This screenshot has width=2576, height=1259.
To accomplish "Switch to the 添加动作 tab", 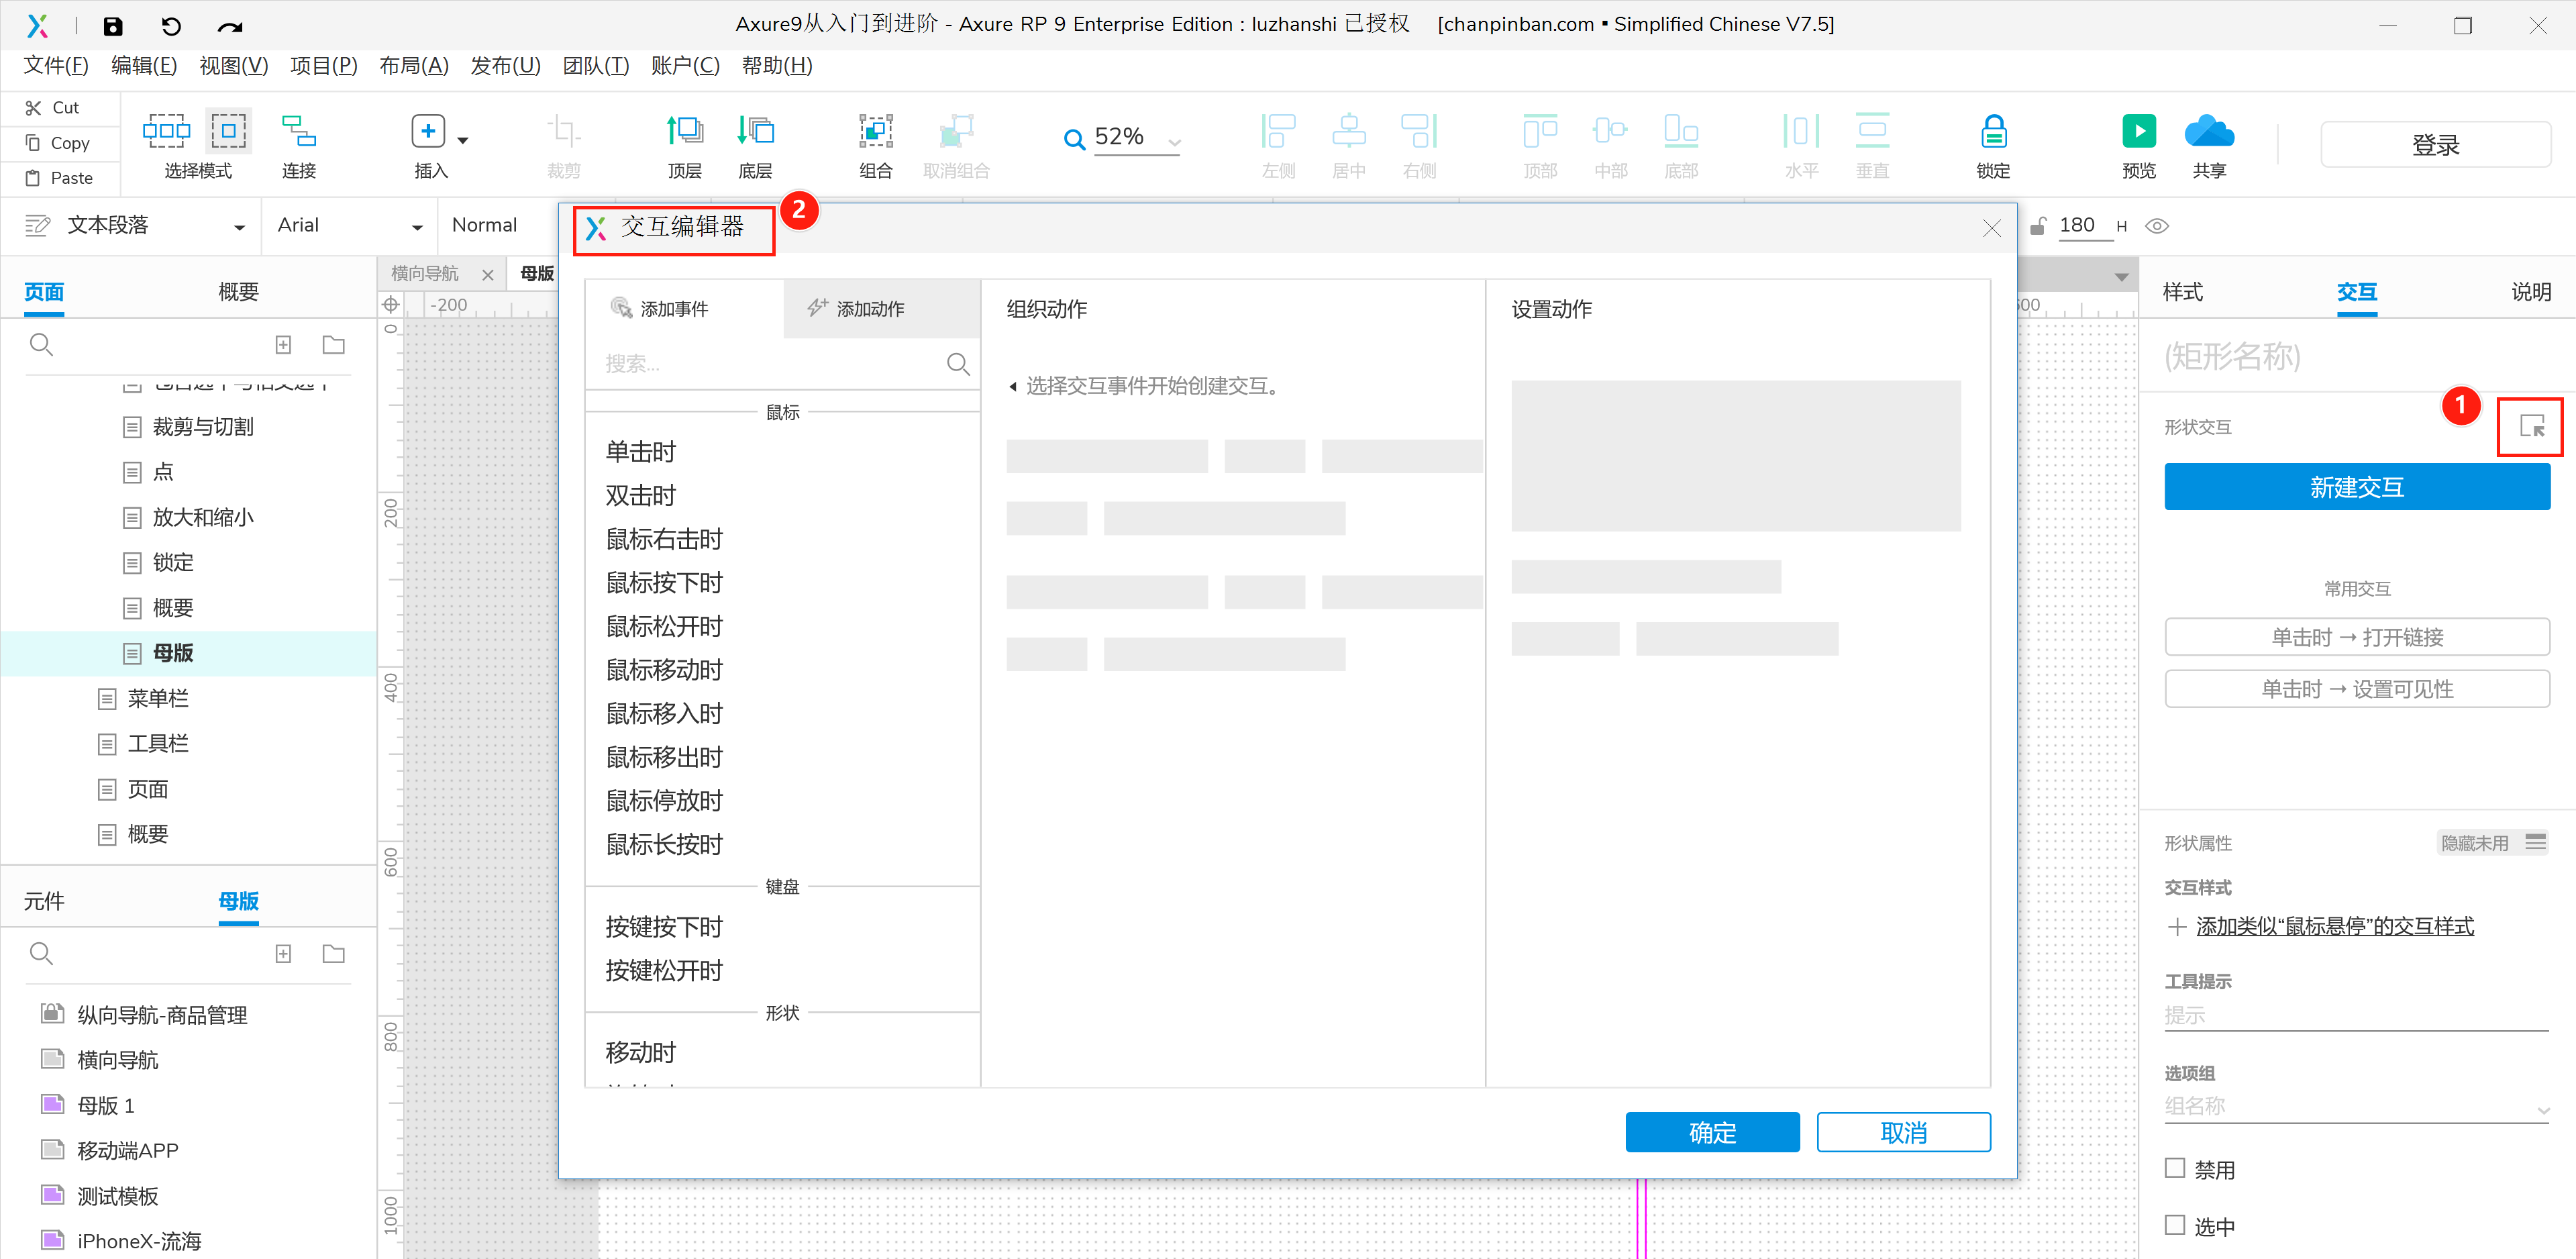I will (869, 309).
